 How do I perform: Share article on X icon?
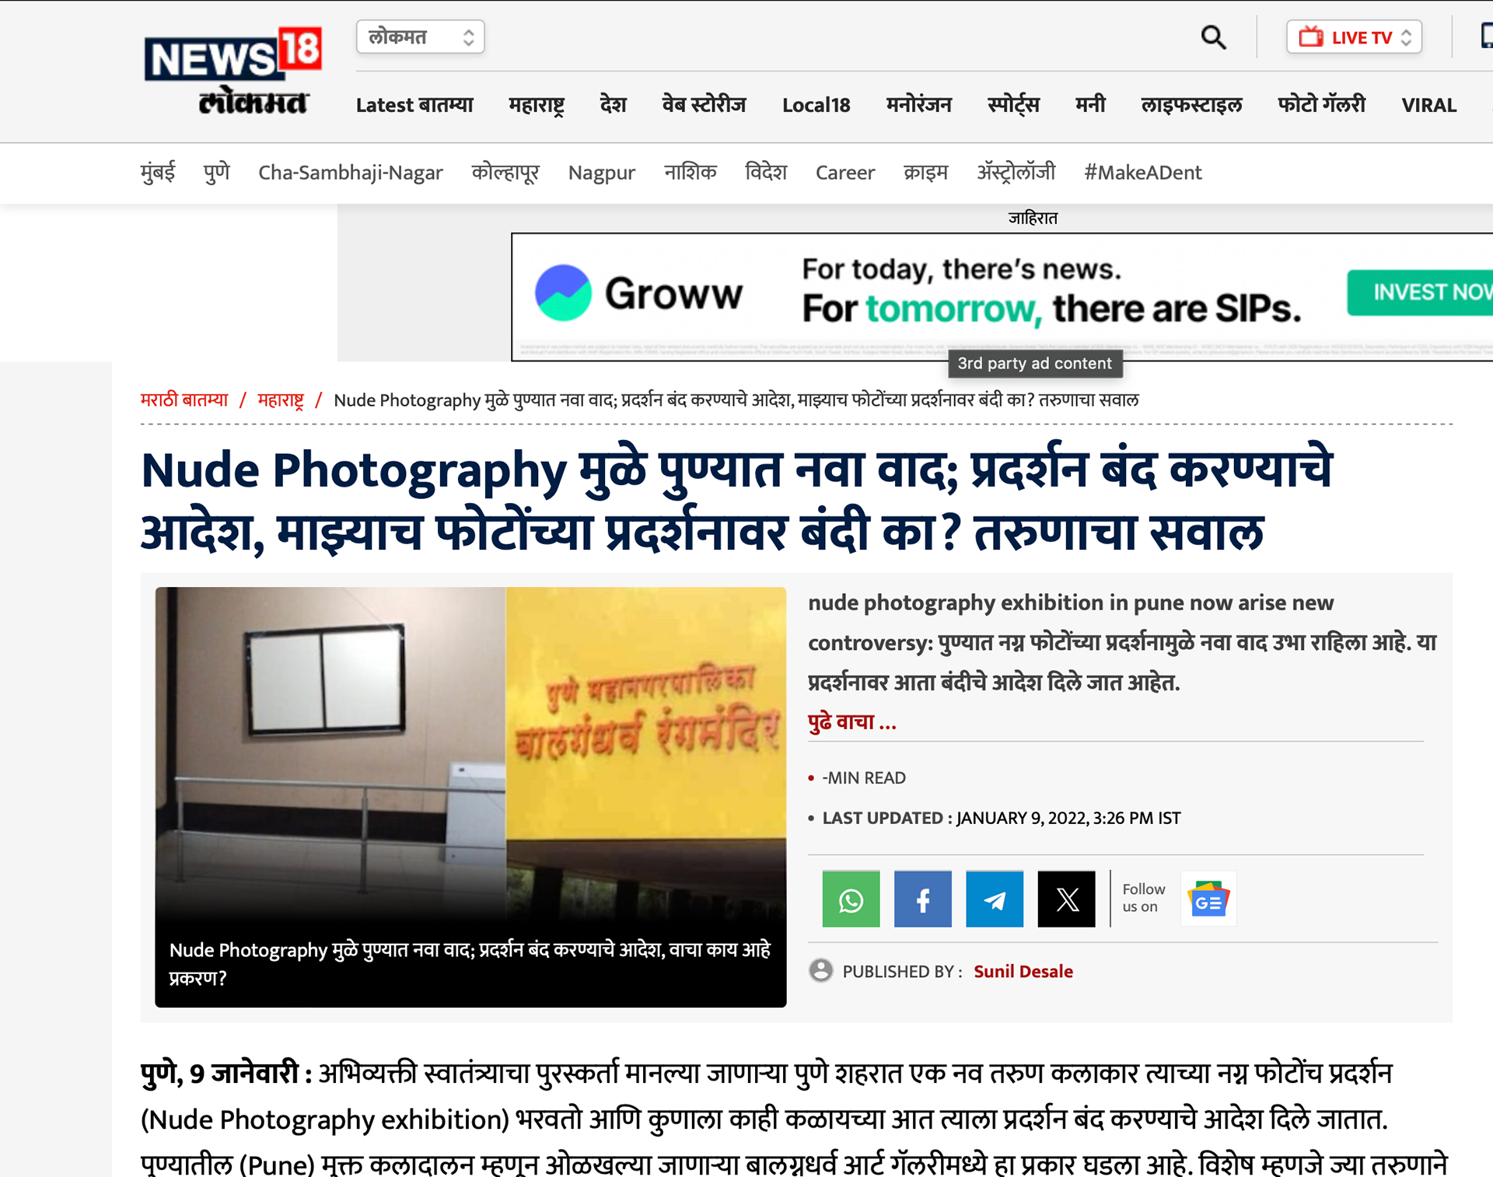1066,899
